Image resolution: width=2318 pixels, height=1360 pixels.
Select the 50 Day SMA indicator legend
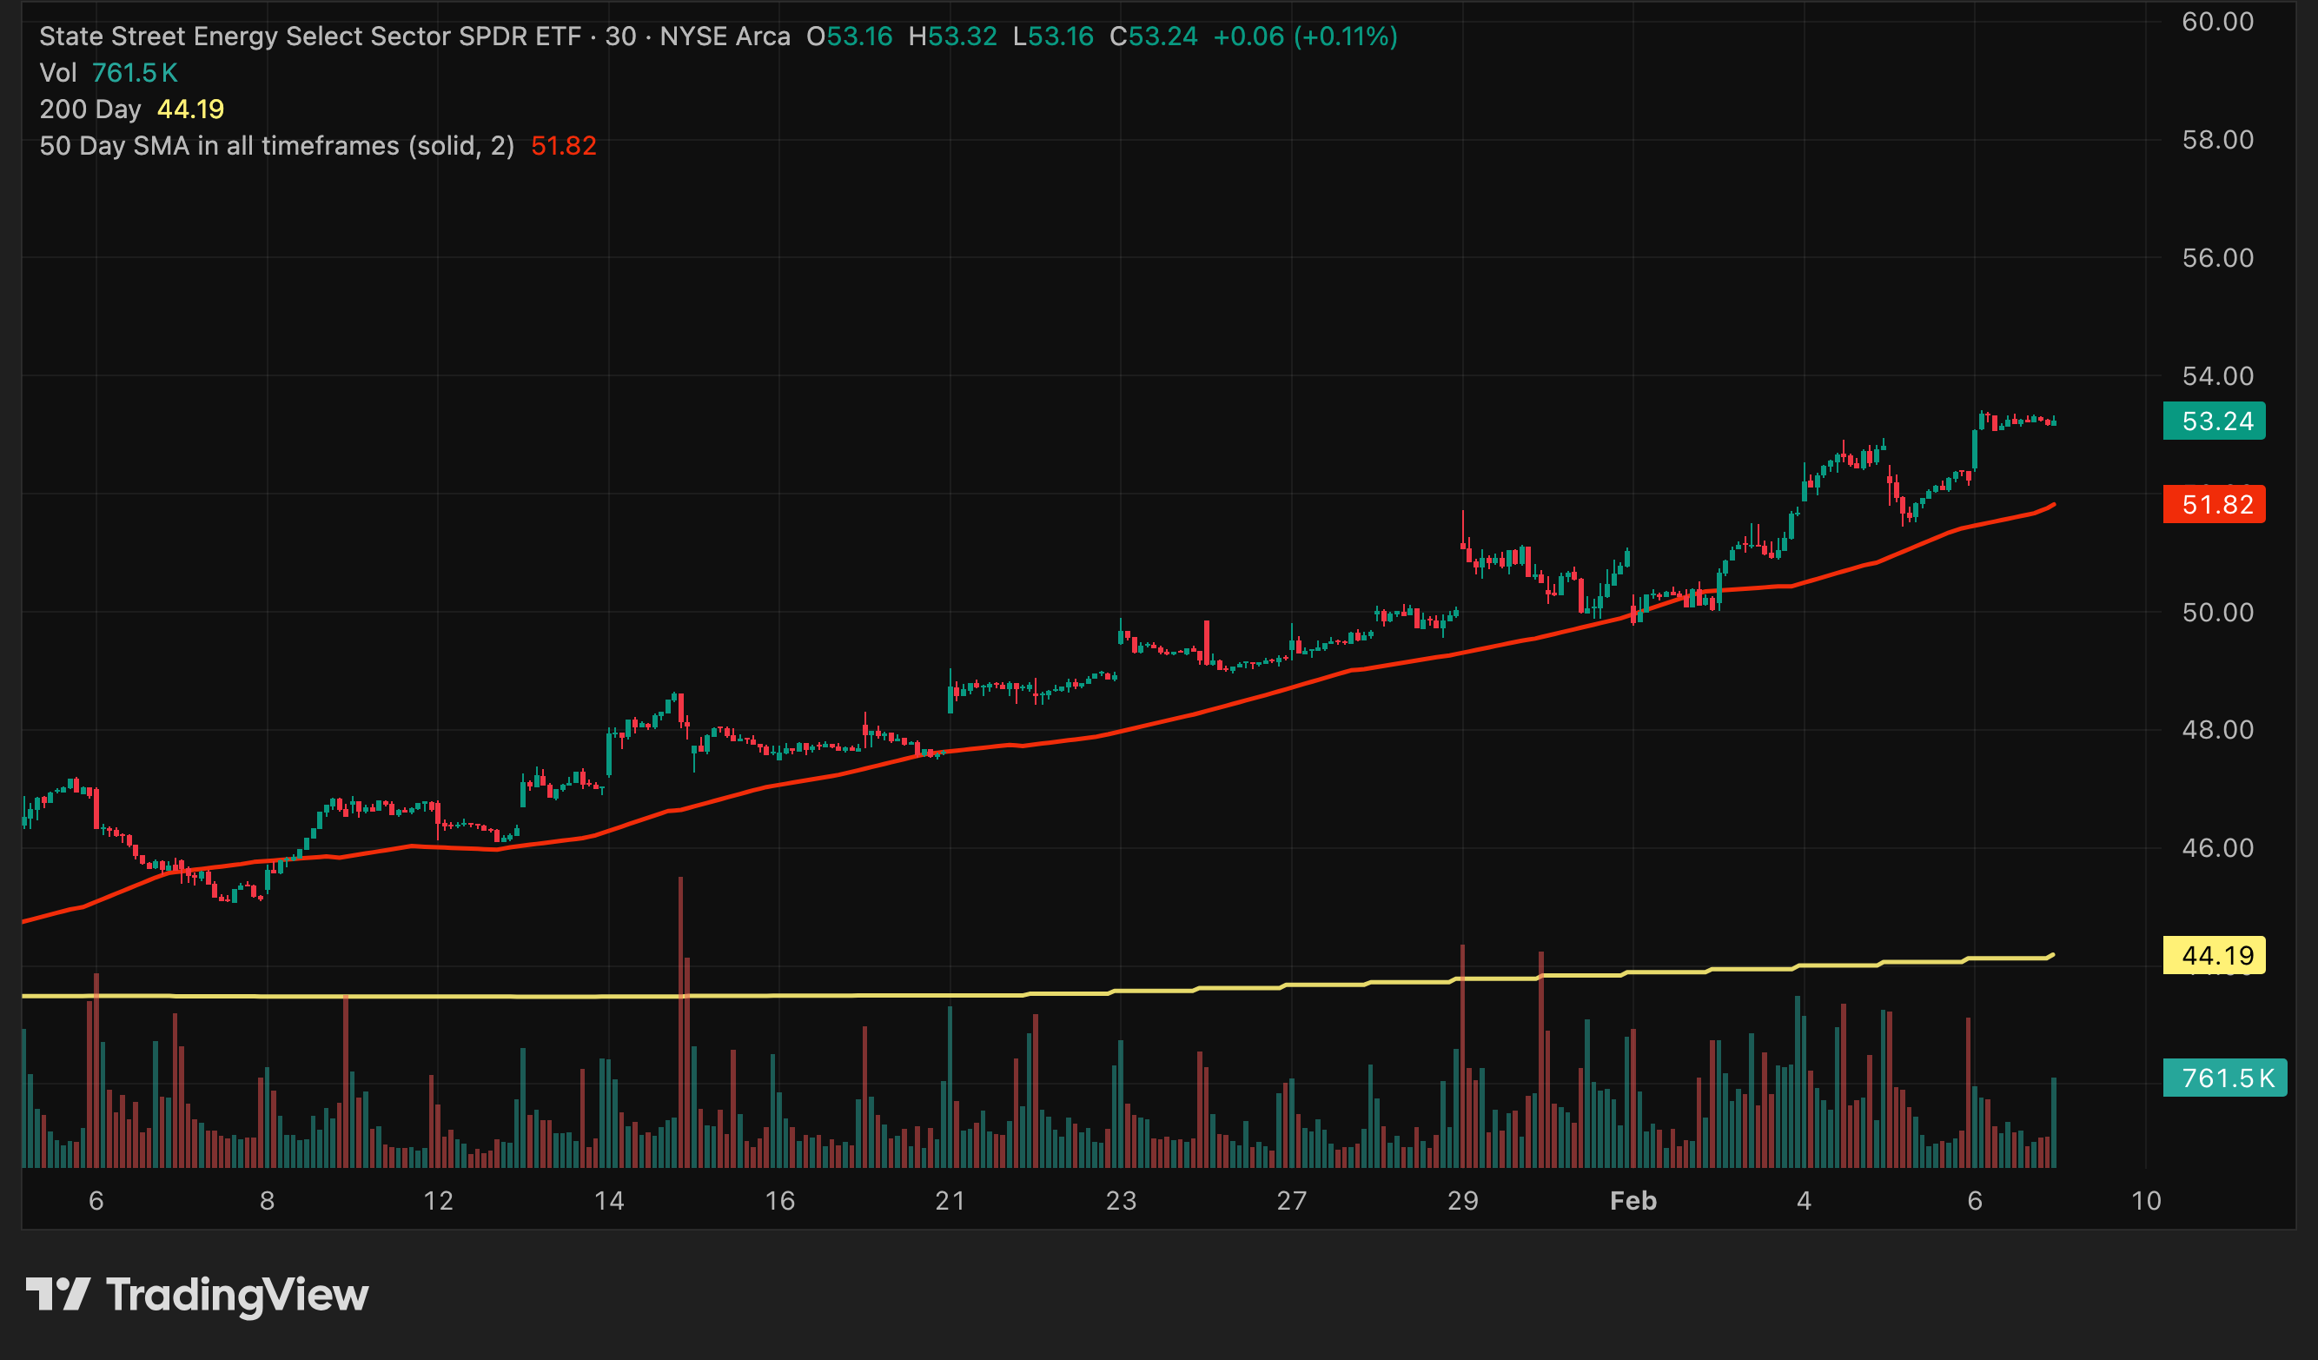pos(276,146)
